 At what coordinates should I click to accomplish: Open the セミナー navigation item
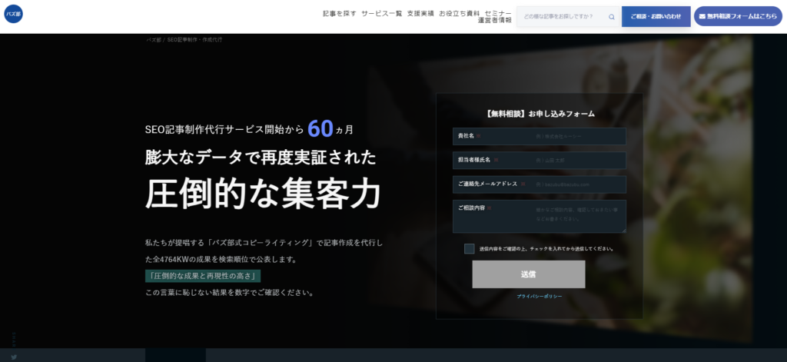pyautogui.click(x=498, y=14)
